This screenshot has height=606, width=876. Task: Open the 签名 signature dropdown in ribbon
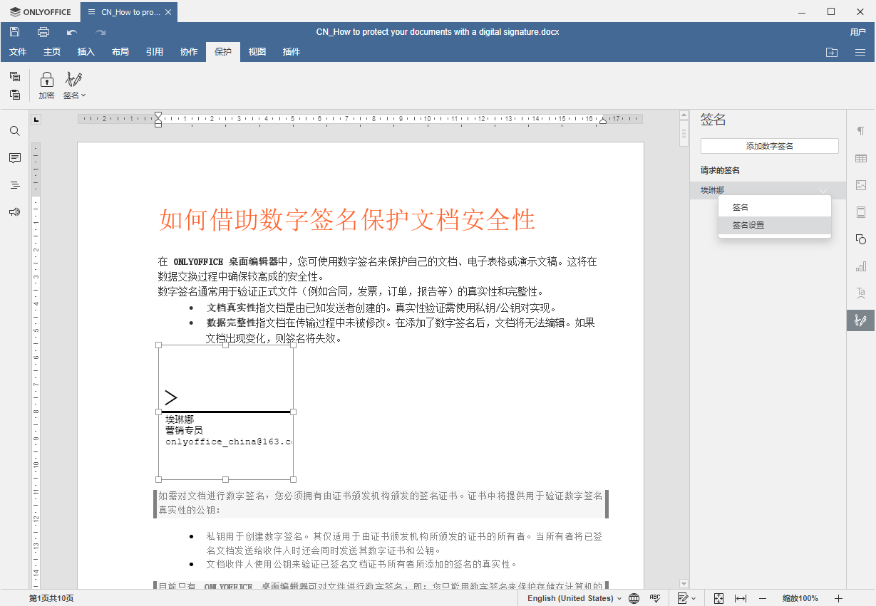pos(74,85)
